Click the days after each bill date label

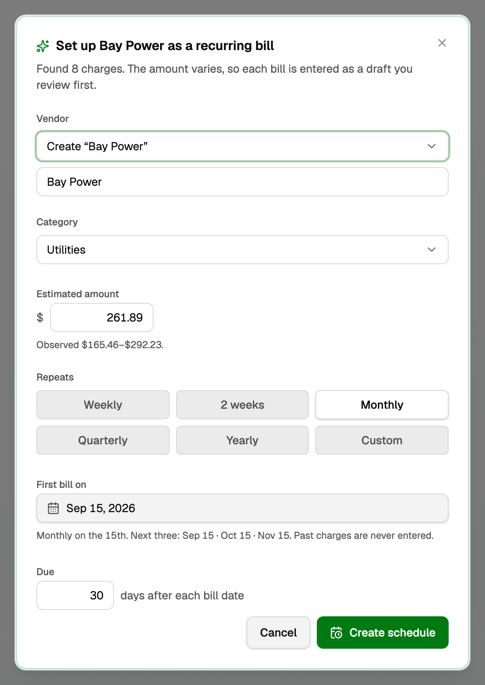click(x=182, y=595)
